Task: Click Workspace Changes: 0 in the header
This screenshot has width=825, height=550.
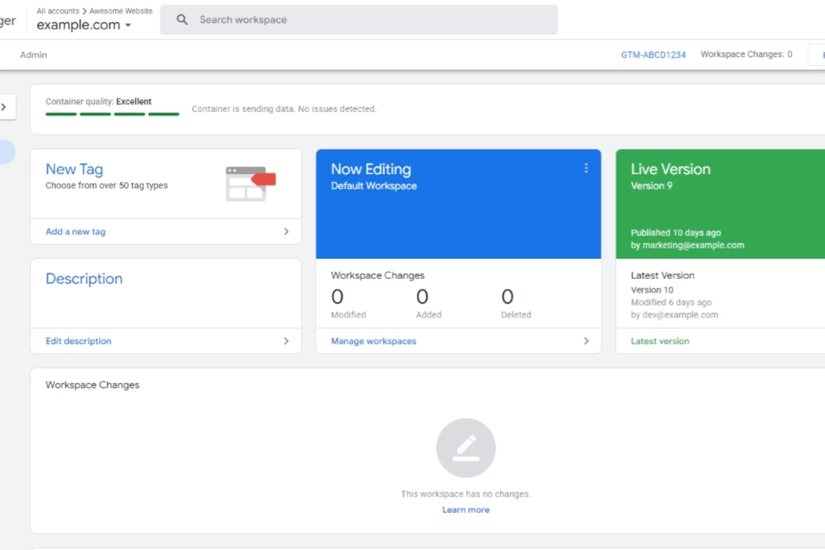Action: (x=746, y=54)
